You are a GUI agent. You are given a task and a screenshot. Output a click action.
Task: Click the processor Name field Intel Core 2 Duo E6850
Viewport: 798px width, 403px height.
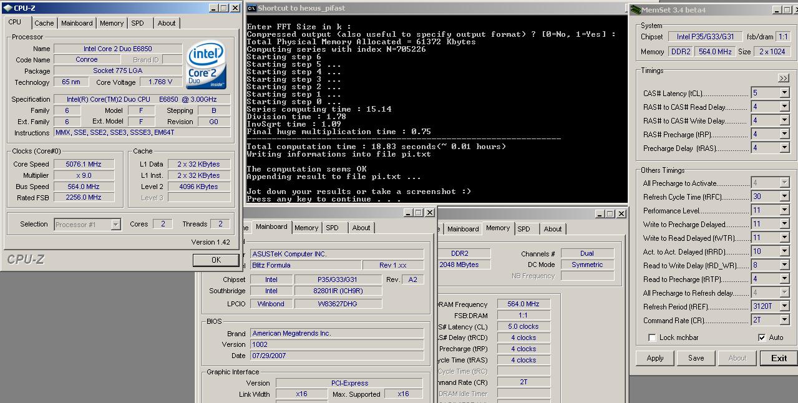coord(118,49)
